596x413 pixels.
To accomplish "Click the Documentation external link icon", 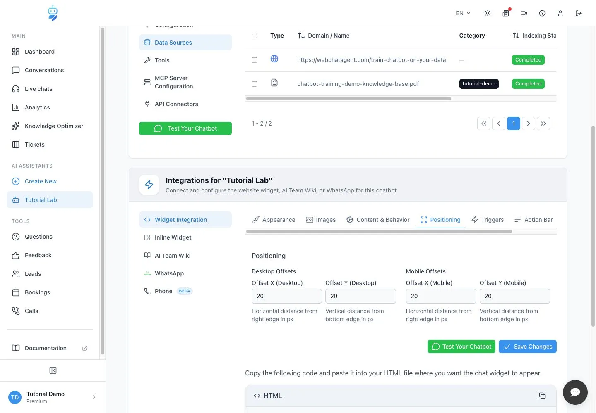I will (85, 348).
